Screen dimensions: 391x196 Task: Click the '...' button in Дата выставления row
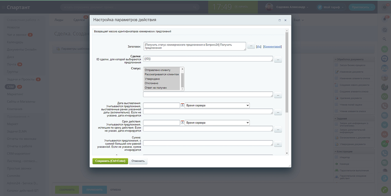(x=278, y=112)
